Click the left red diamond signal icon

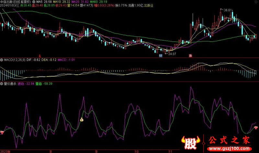click(3, 133)
